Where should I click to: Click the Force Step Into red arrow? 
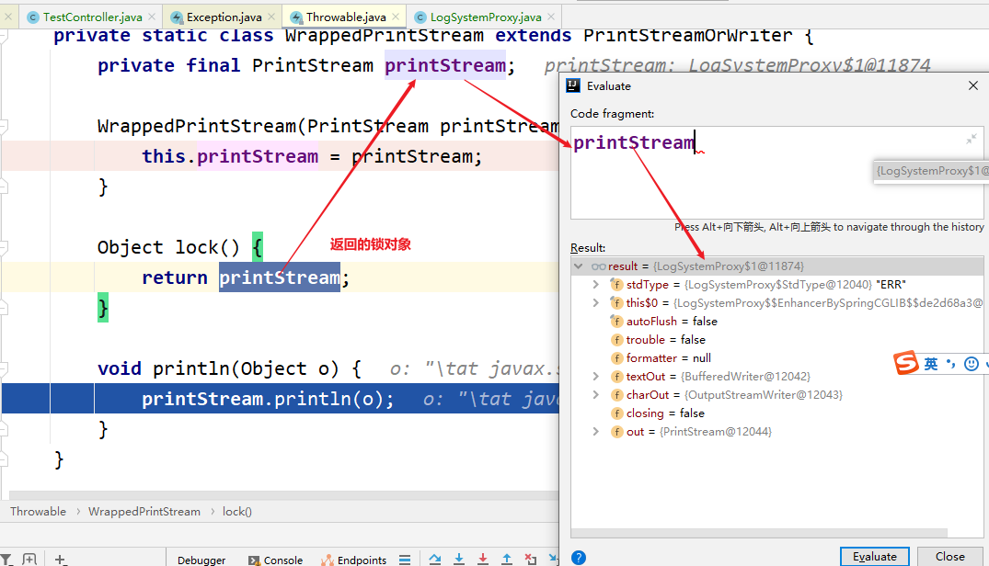[x=482, y=559]
